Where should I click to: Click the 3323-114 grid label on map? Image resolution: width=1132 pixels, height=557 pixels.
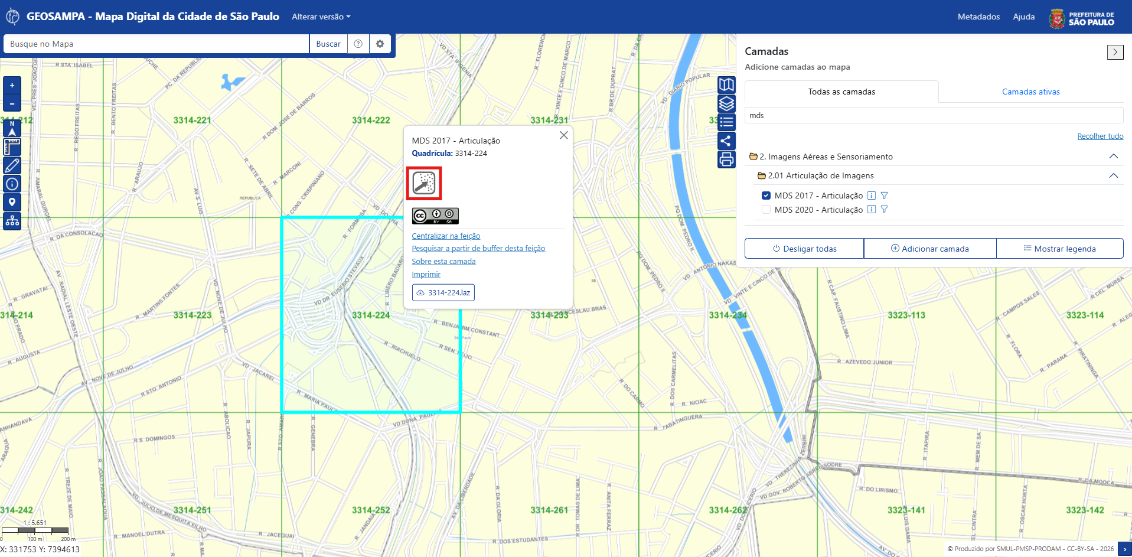pyautogui.click(x=1085, y=315)
